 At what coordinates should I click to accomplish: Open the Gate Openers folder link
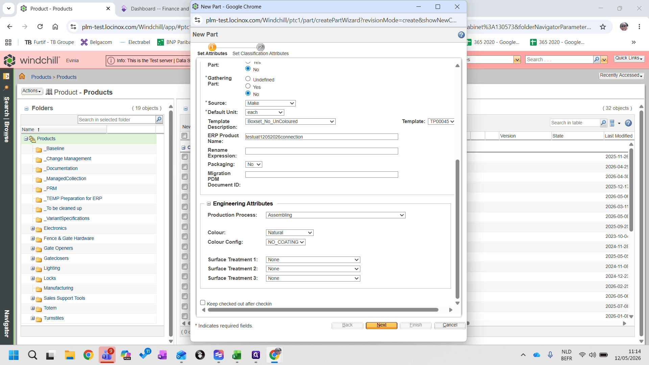pyautogui.click(x=58, y=248)
